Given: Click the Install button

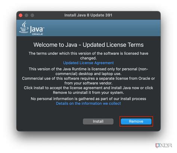Looking at the screenshot, I should (98, 122).
